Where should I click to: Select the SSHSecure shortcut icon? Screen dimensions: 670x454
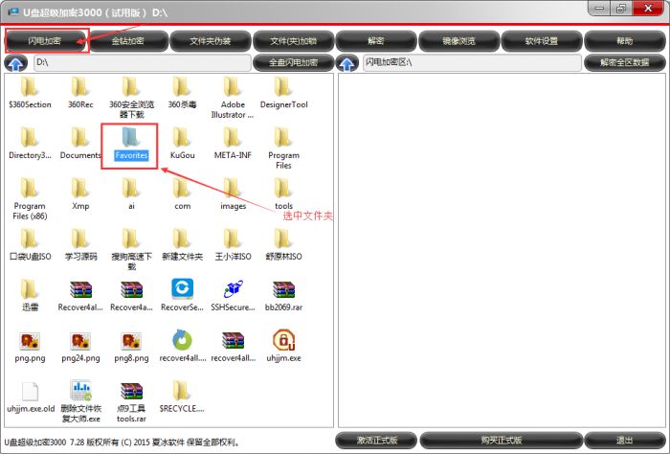coord(233,290)
